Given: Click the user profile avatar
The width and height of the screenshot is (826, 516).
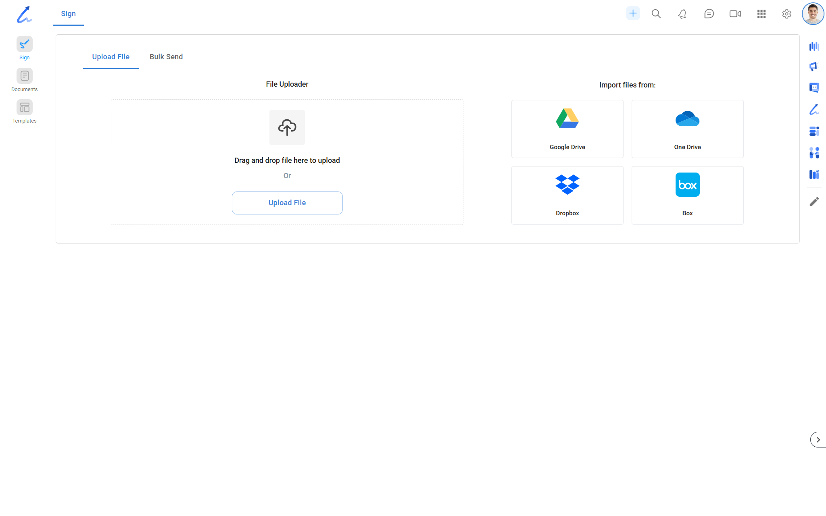Looking at the screenshot, I should tap(813, 14).
